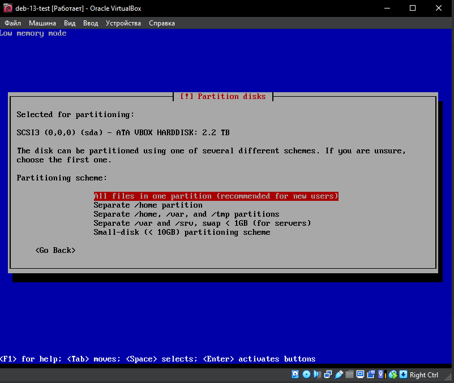Click the display monitor status icon
The width and height of the screenshot is (454, 383).
359,375
